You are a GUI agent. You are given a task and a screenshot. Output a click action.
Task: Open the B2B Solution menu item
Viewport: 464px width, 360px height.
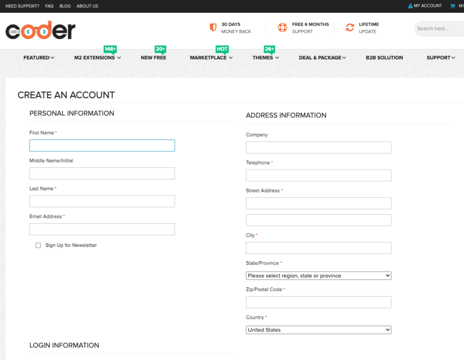(384, 58)
